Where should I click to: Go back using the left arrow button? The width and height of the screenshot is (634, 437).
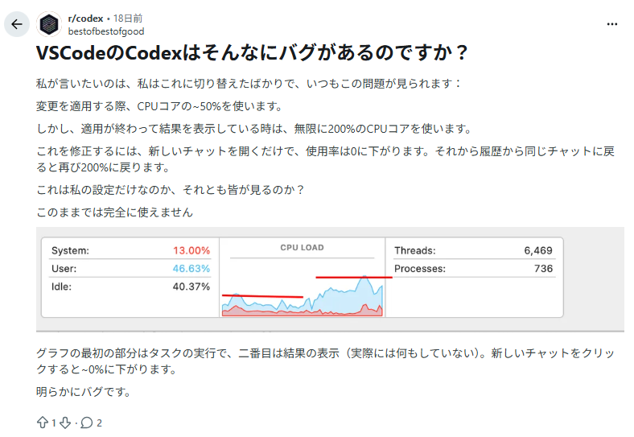click(17, 24)
